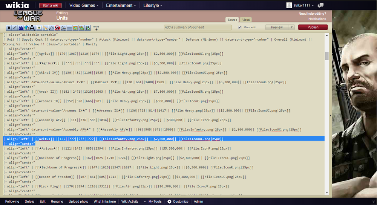The width and height of the screenshot is (377, 205).
Task: Toggle the Minor edit checkbox
Action: [x=240, y=28]
